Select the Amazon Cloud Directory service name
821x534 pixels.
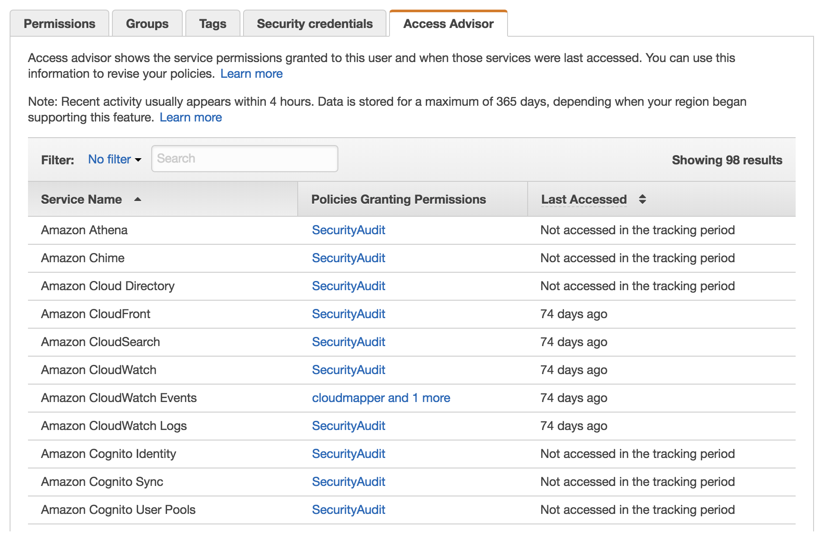pos(108,286)
